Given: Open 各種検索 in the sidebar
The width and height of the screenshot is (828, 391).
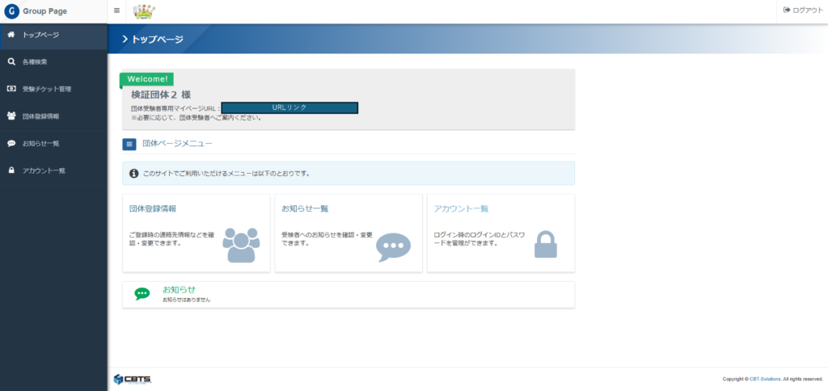Looking at the screenshot, I should [x=35, y=61].
